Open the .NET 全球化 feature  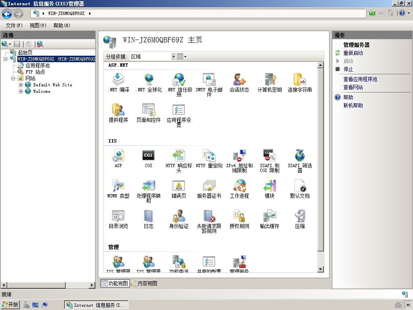[148, 82]
